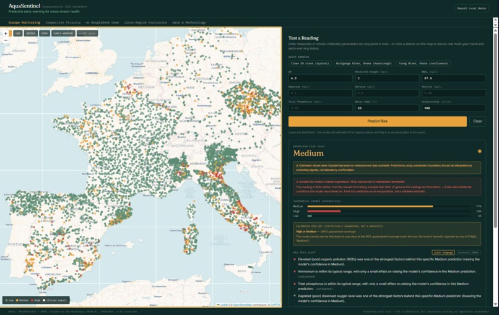
Task: Switch to Inspection Priority tab
Action: 63,23
